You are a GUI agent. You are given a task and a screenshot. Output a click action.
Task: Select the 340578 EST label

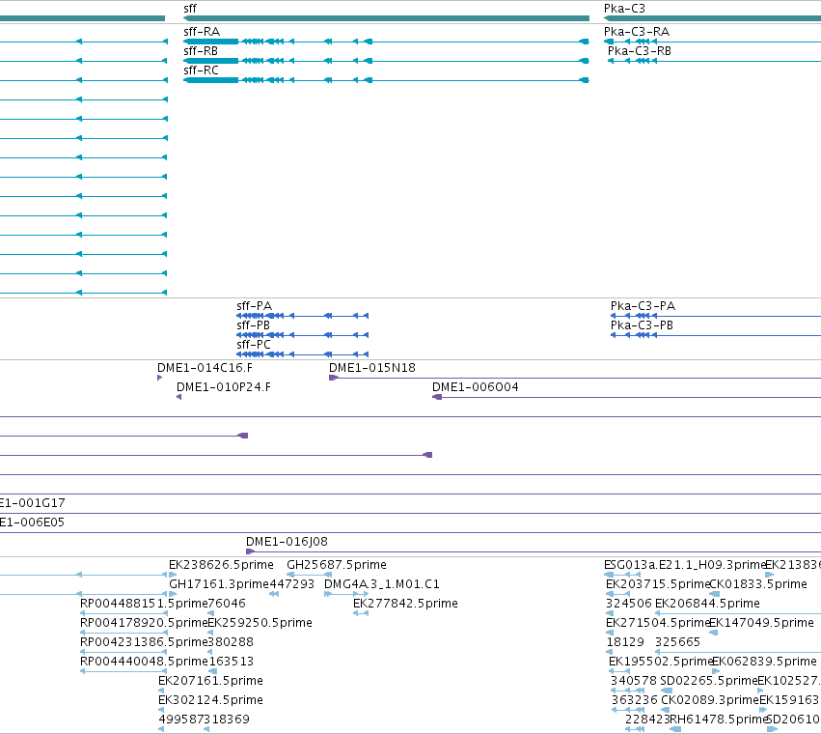(x=634, y=681)
